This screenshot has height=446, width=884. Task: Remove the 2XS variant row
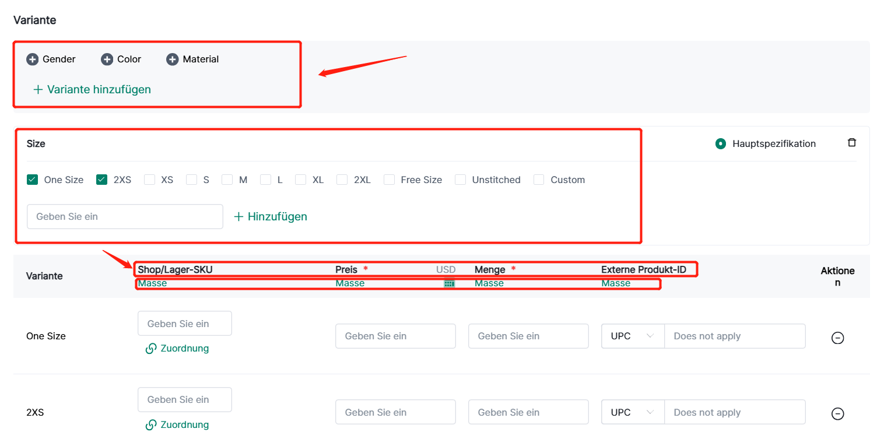click(837, 414)
